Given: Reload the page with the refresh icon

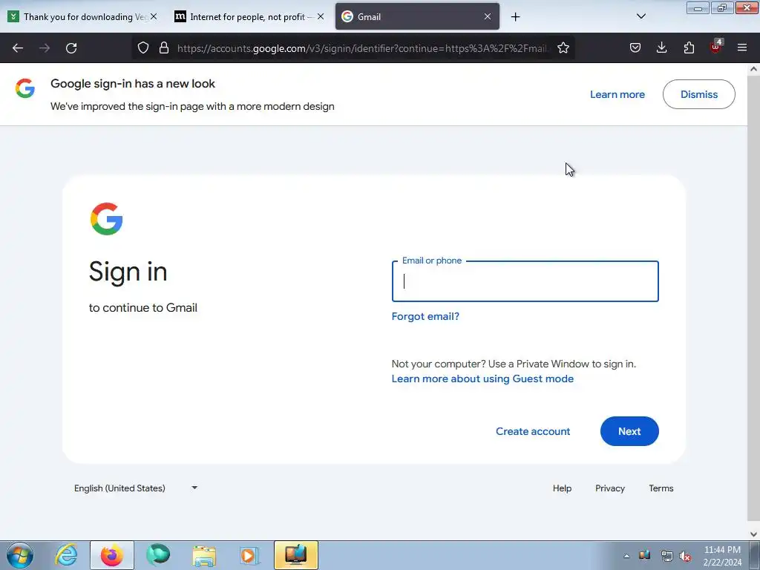Looking at the screenshot, I should point(71,48).
